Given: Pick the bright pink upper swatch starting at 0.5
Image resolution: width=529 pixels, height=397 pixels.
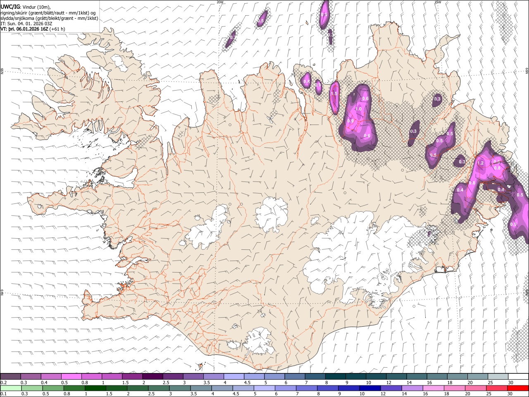Looking at the screenshot, I should pos(71,376).
